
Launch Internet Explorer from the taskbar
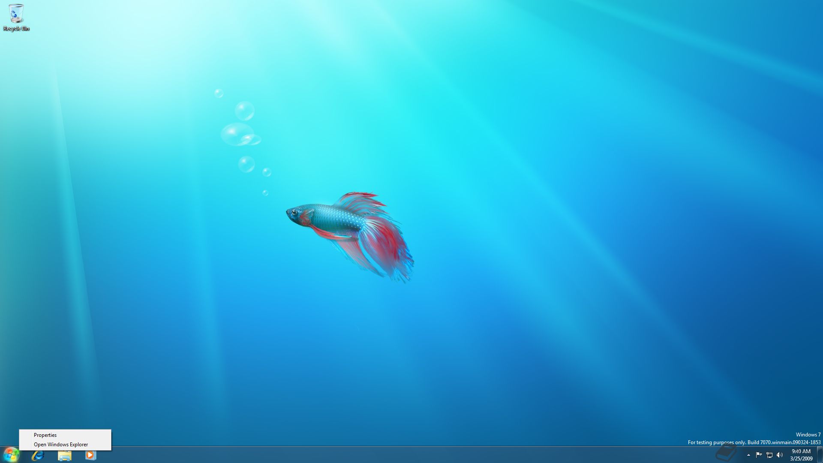pyautogui.click(x=38, y=455)
